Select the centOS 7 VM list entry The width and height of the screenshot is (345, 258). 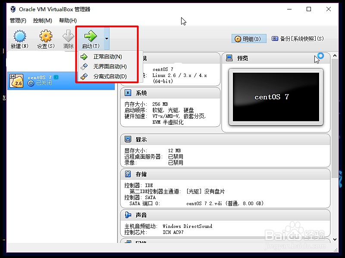point(61,80)
